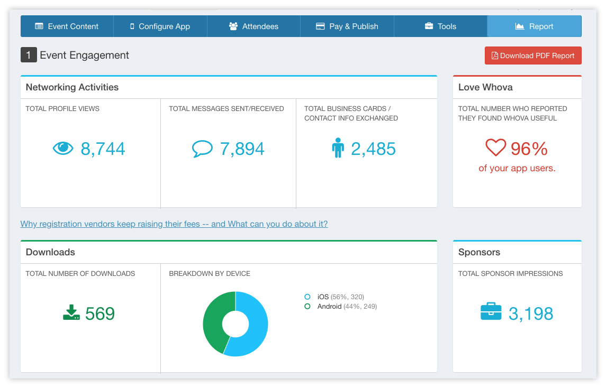Click the chart icon on the Report tab

[519, 26]
